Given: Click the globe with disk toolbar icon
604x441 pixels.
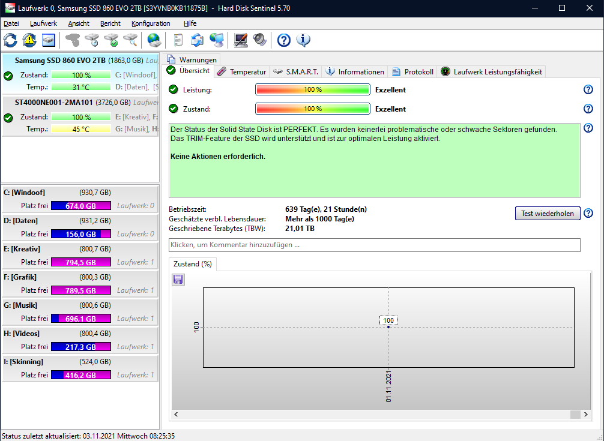Looking at the screenshot, I should coord(154,40).
